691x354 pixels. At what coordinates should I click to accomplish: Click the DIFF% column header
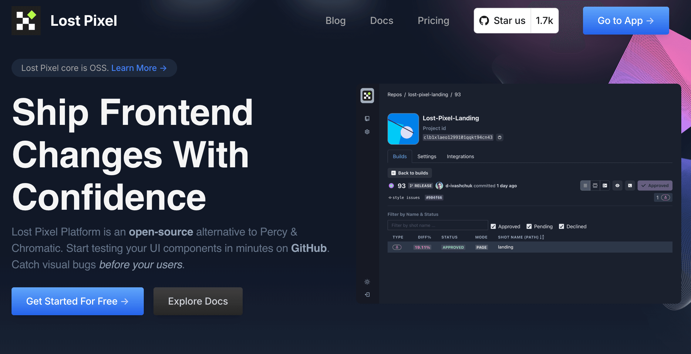424,237
